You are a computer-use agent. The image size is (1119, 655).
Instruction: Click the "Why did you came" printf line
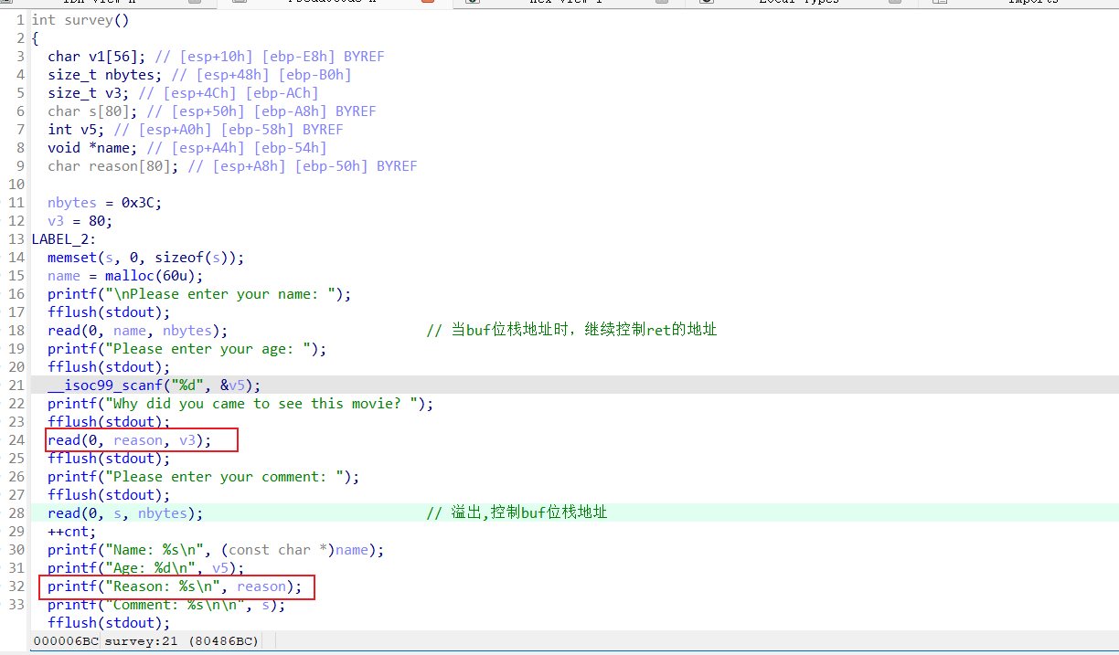[240, 404]
